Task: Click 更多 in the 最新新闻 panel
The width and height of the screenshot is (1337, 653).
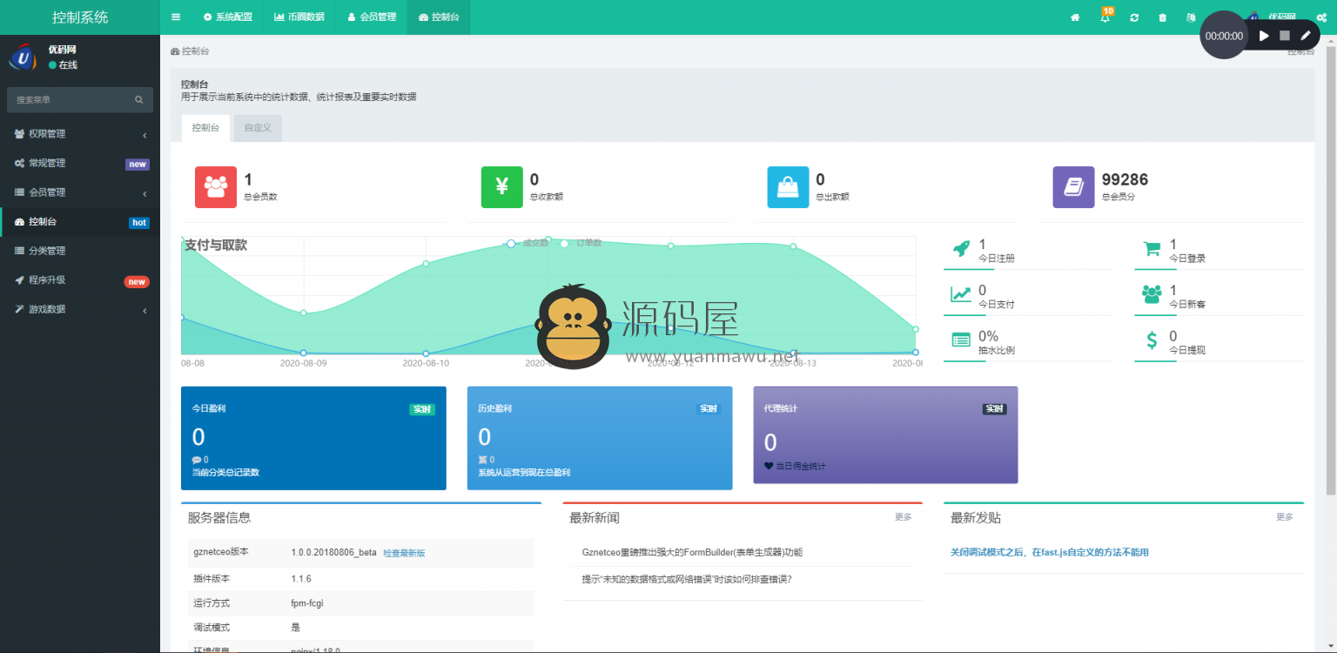Action: (x=903, y=517)
